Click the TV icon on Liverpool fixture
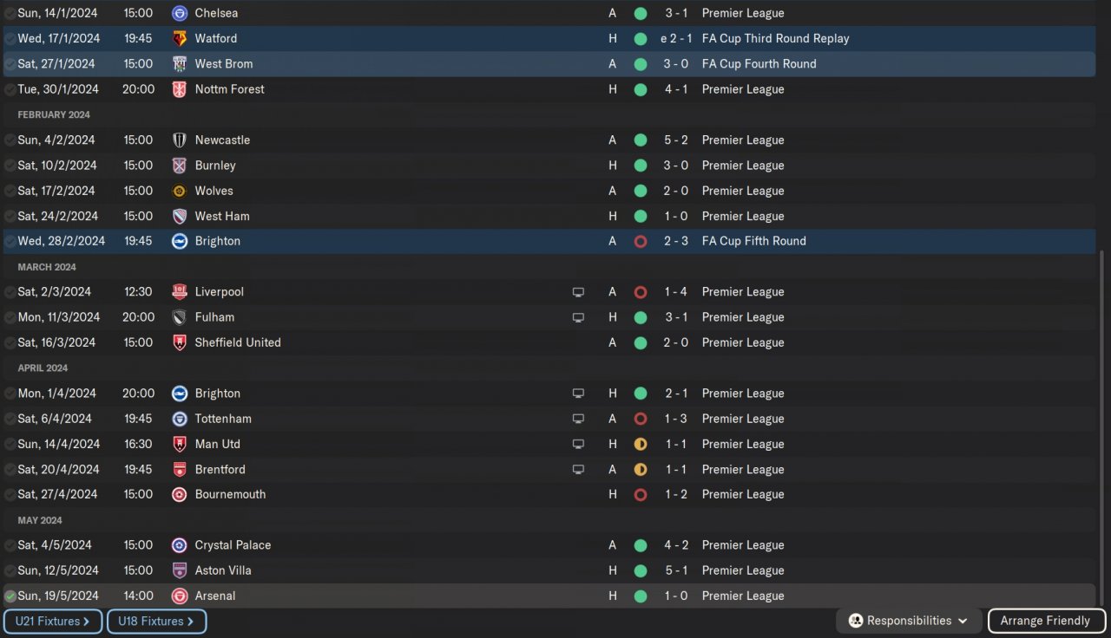1111x638 pixels. (578, 292)
